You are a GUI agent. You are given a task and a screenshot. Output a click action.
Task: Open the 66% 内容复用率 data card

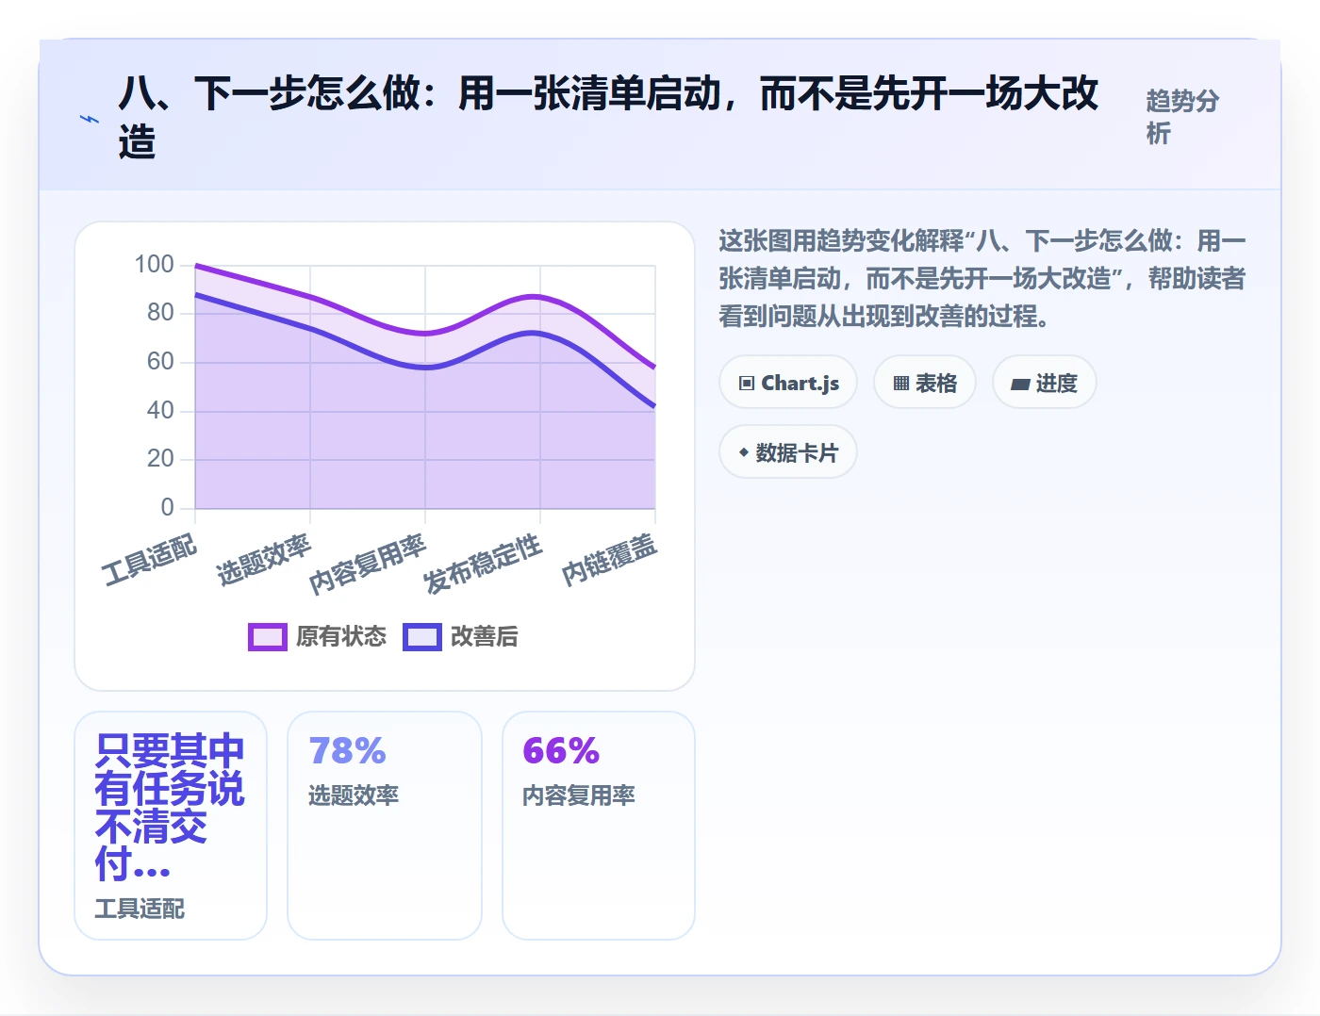tap(599, 826)
